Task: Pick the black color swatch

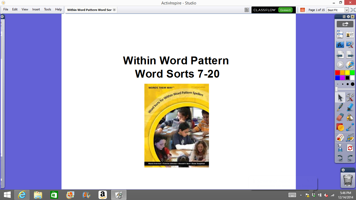Action: [347, 78]
